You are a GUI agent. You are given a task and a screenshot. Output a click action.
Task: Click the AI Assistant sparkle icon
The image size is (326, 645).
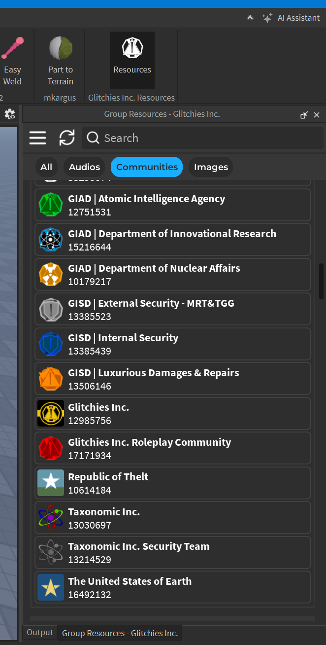tap(267, 18)
